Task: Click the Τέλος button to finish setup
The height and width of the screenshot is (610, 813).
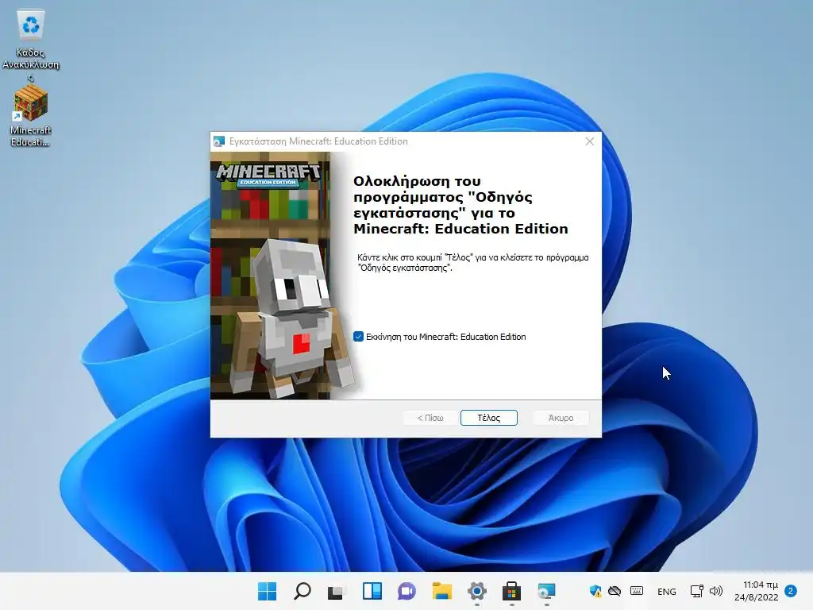Action: click(488, 418)
